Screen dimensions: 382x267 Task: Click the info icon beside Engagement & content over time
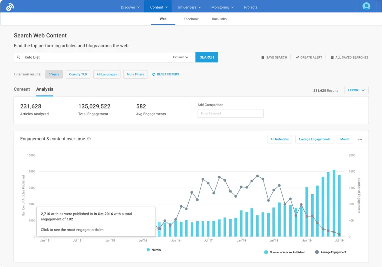(x=89, y=139)
